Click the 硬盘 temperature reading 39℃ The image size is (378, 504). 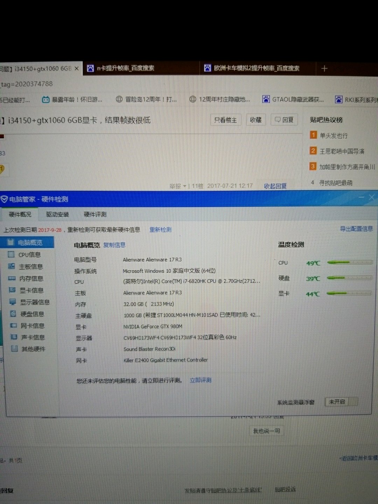pyautogui.click(x=313, y=279)
